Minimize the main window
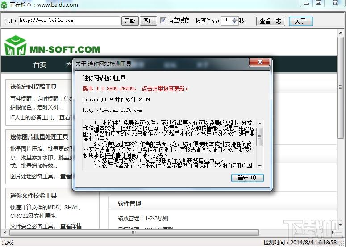 306,3
